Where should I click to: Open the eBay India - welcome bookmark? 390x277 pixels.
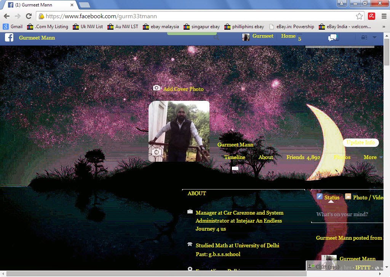tap(345, 27)
